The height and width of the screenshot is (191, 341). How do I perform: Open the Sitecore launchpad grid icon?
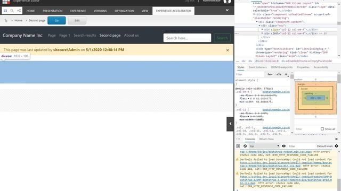pos(6,2)
